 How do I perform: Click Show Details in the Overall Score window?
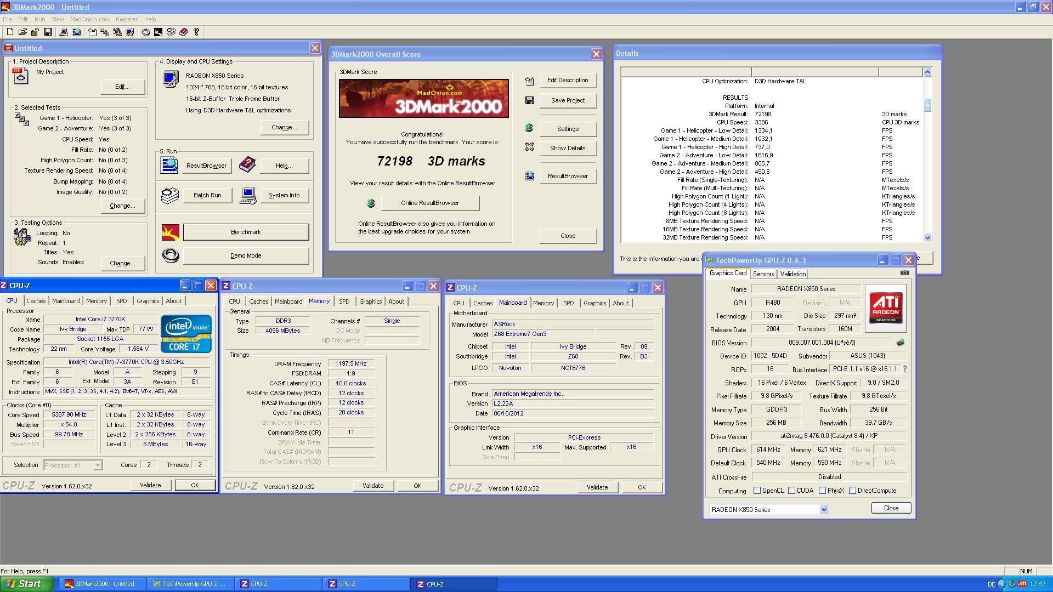(x=568, y=148)
